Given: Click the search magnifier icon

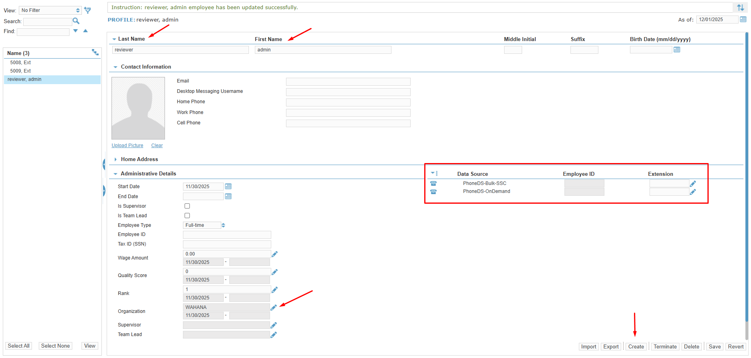Looking at the screenshot, I should 76,21.
